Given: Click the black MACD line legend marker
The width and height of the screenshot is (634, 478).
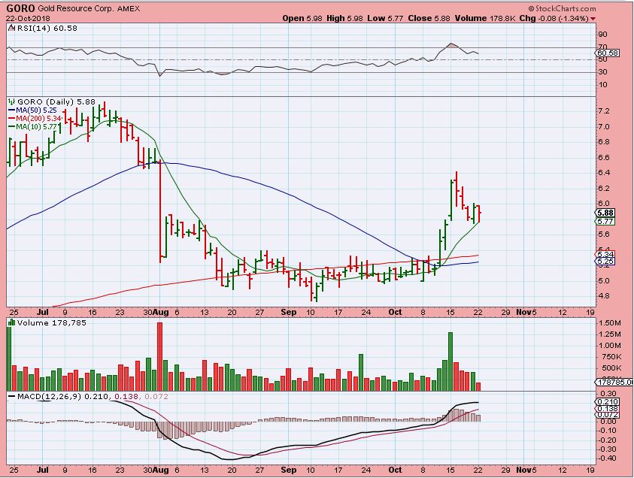Looking at the screenshot, I should click(12, 397).
